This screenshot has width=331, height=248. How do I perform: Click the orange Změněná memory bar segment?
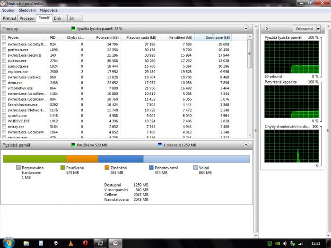point(82,159)
